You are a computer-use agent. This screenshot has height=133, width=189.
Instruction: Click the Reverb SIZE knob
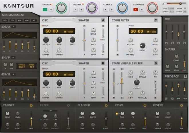pos(157,113)
